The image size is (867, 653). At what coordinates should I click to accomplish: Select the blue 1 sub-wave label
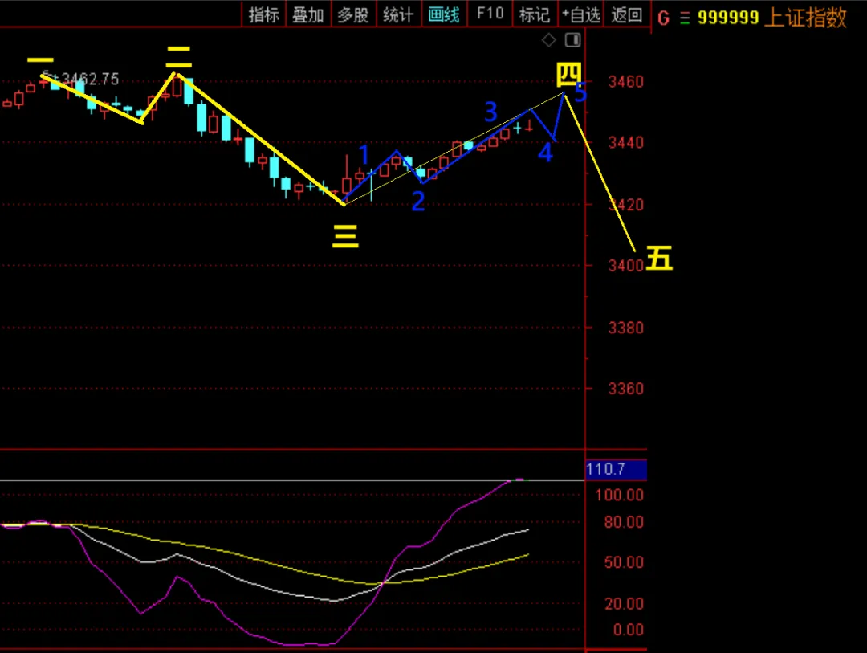coord(364,154)
